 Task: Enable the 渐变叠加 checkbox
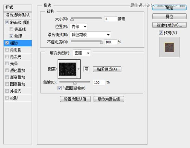tap(7, 77)
